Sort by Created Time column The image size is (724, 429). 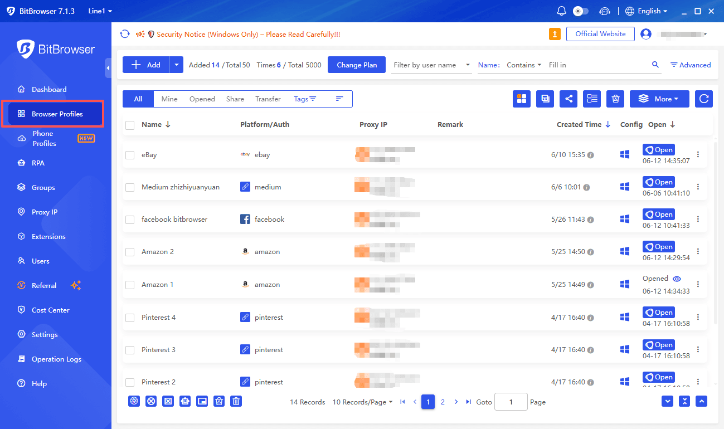(583, 125)
